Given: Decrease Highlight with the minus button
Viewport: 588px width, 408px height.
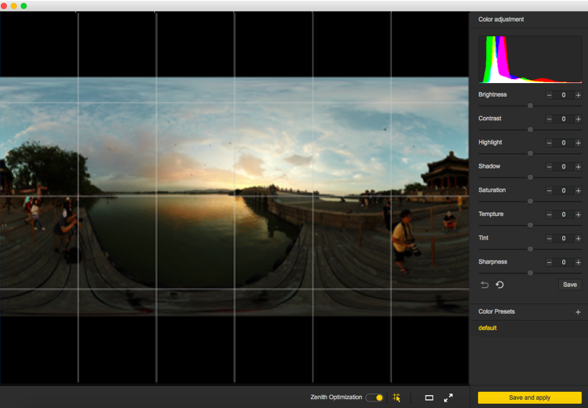Looking at the screenshot, I should [549, 143].
